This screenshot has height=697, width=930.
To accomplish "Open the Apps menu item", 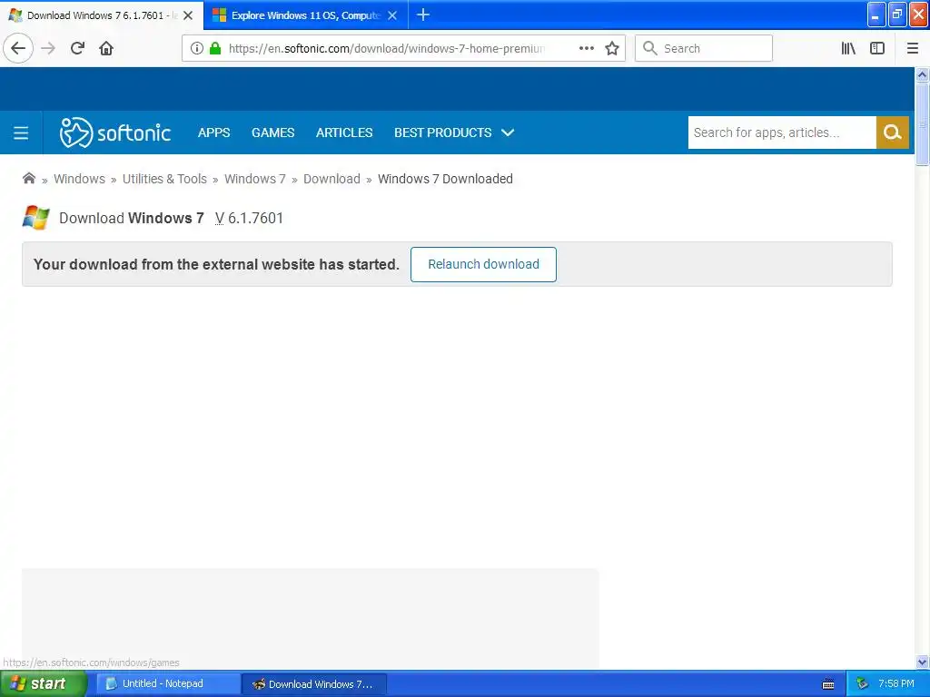I will [x=213, y=133].
